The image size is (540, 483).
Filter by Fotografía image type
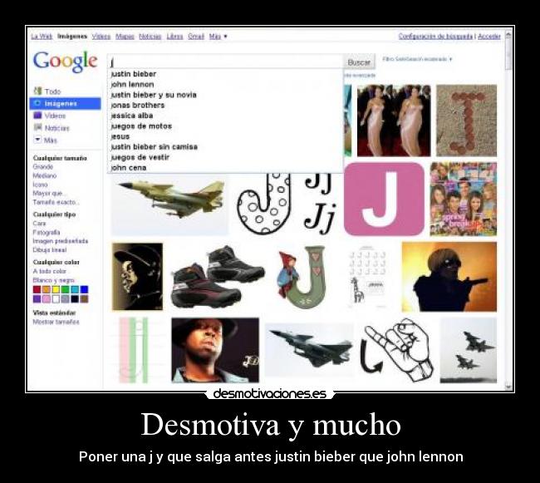point(47,232)
